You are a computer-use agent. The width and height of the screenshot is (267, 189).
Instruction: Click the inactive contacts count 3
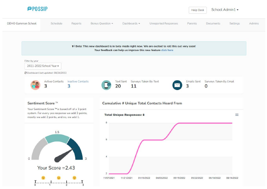69,86
